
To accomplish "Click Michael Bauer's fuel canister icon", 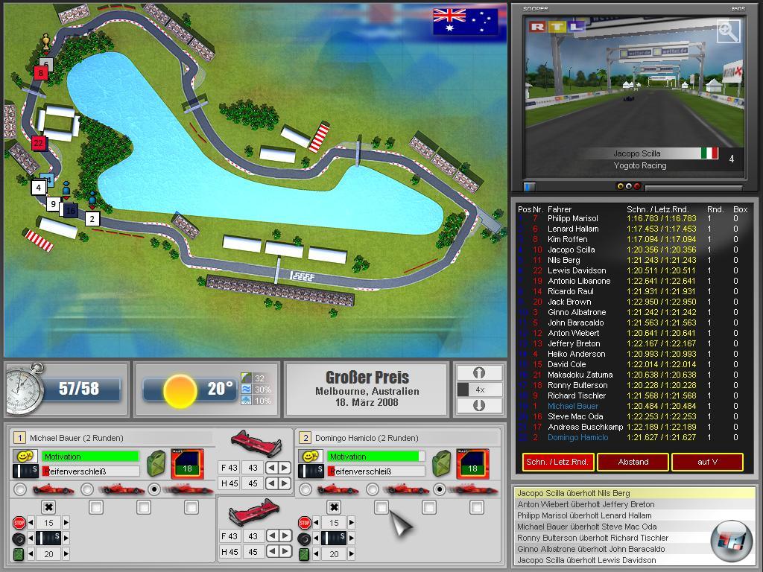I will (x=156, y=463).
